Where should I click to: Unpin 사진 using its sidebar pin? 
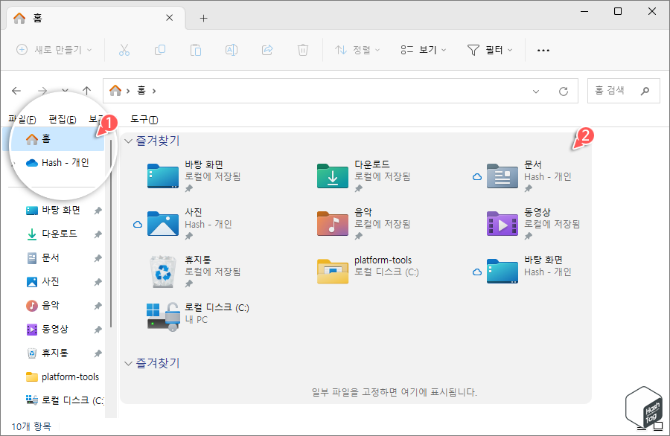98,282
